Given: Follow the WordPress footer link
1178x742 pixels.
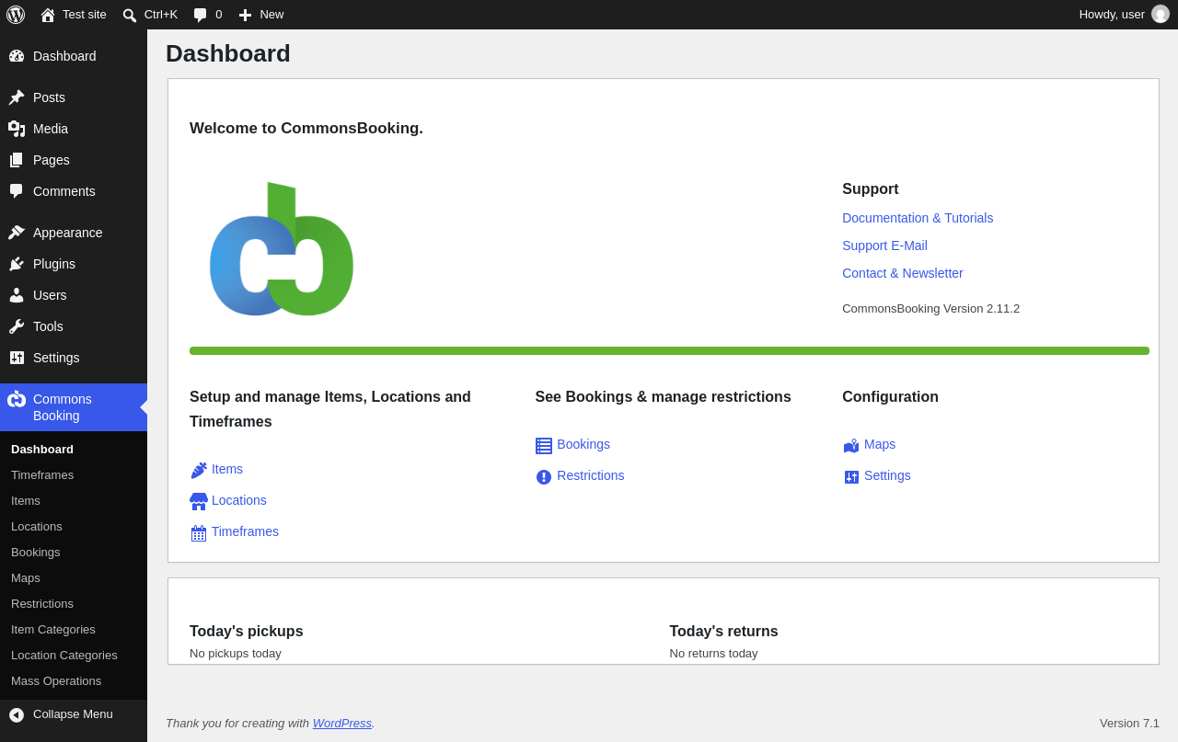Looking at the screenshot, I should click(342, 723).
